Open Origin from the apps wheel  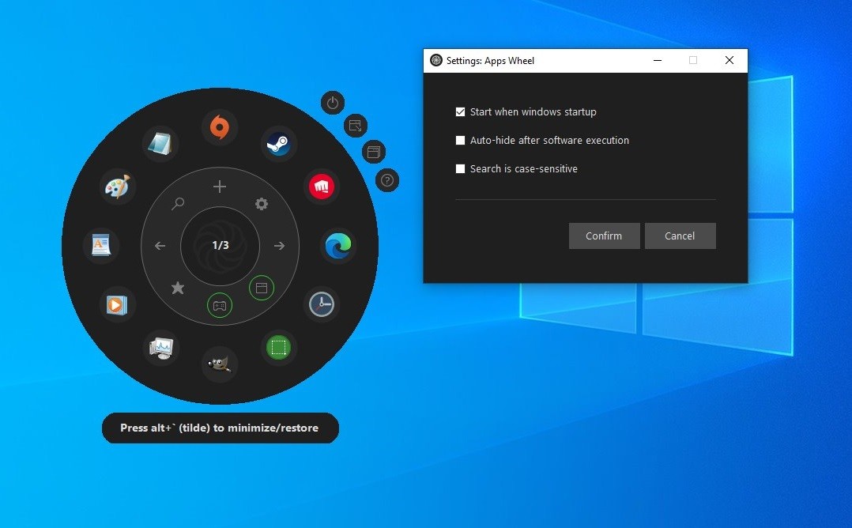(x=219, y=126)
